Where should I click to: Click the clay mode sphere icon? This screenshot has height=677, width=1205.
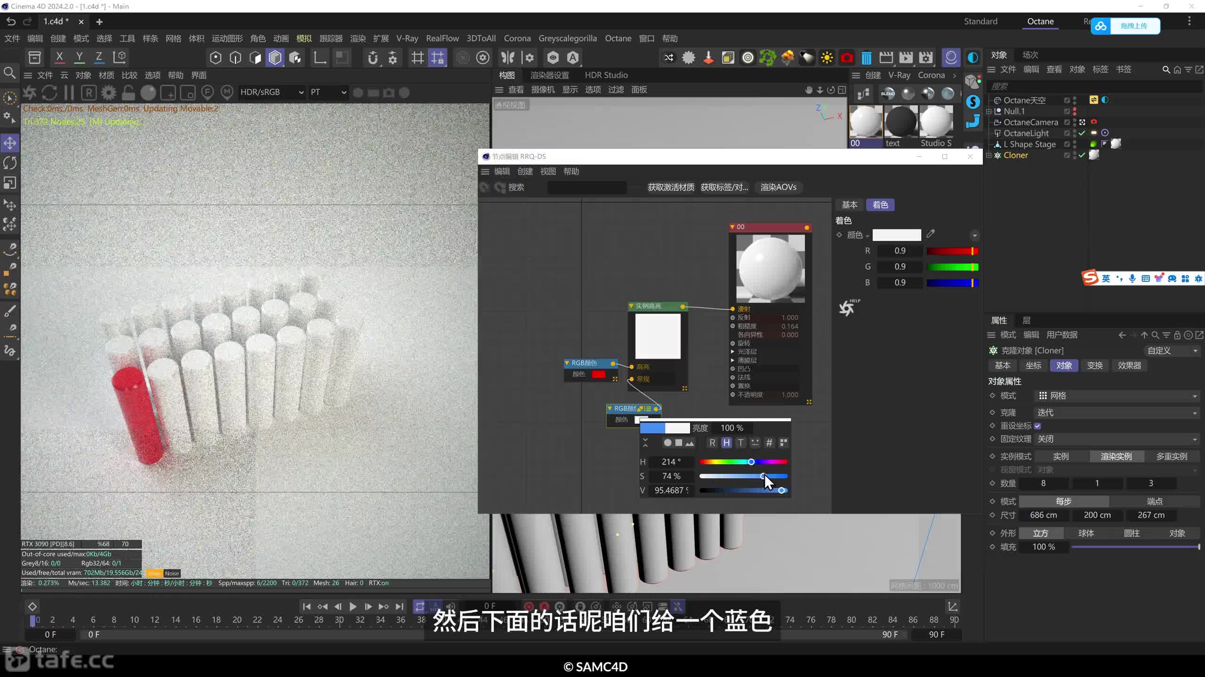tap(148, 93)
